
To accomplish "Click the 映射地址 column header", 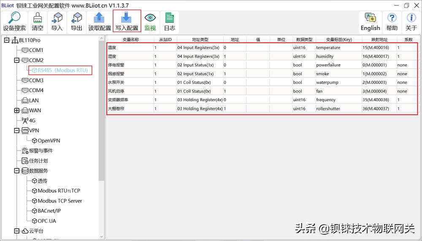I will [x=379, y=40].
